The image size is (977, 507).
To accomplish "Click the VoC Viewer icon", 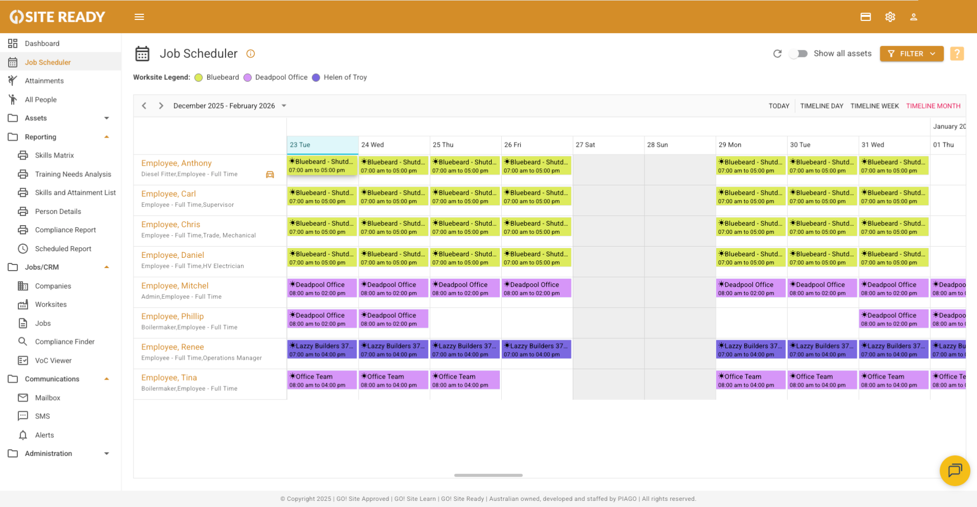I will 23,361.
